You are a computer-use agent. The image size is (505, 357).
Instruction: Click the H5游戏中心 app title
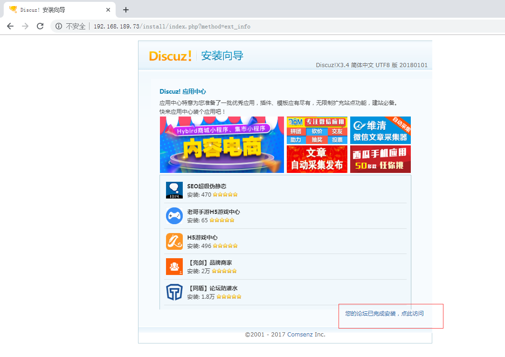[x=202, y=237]
